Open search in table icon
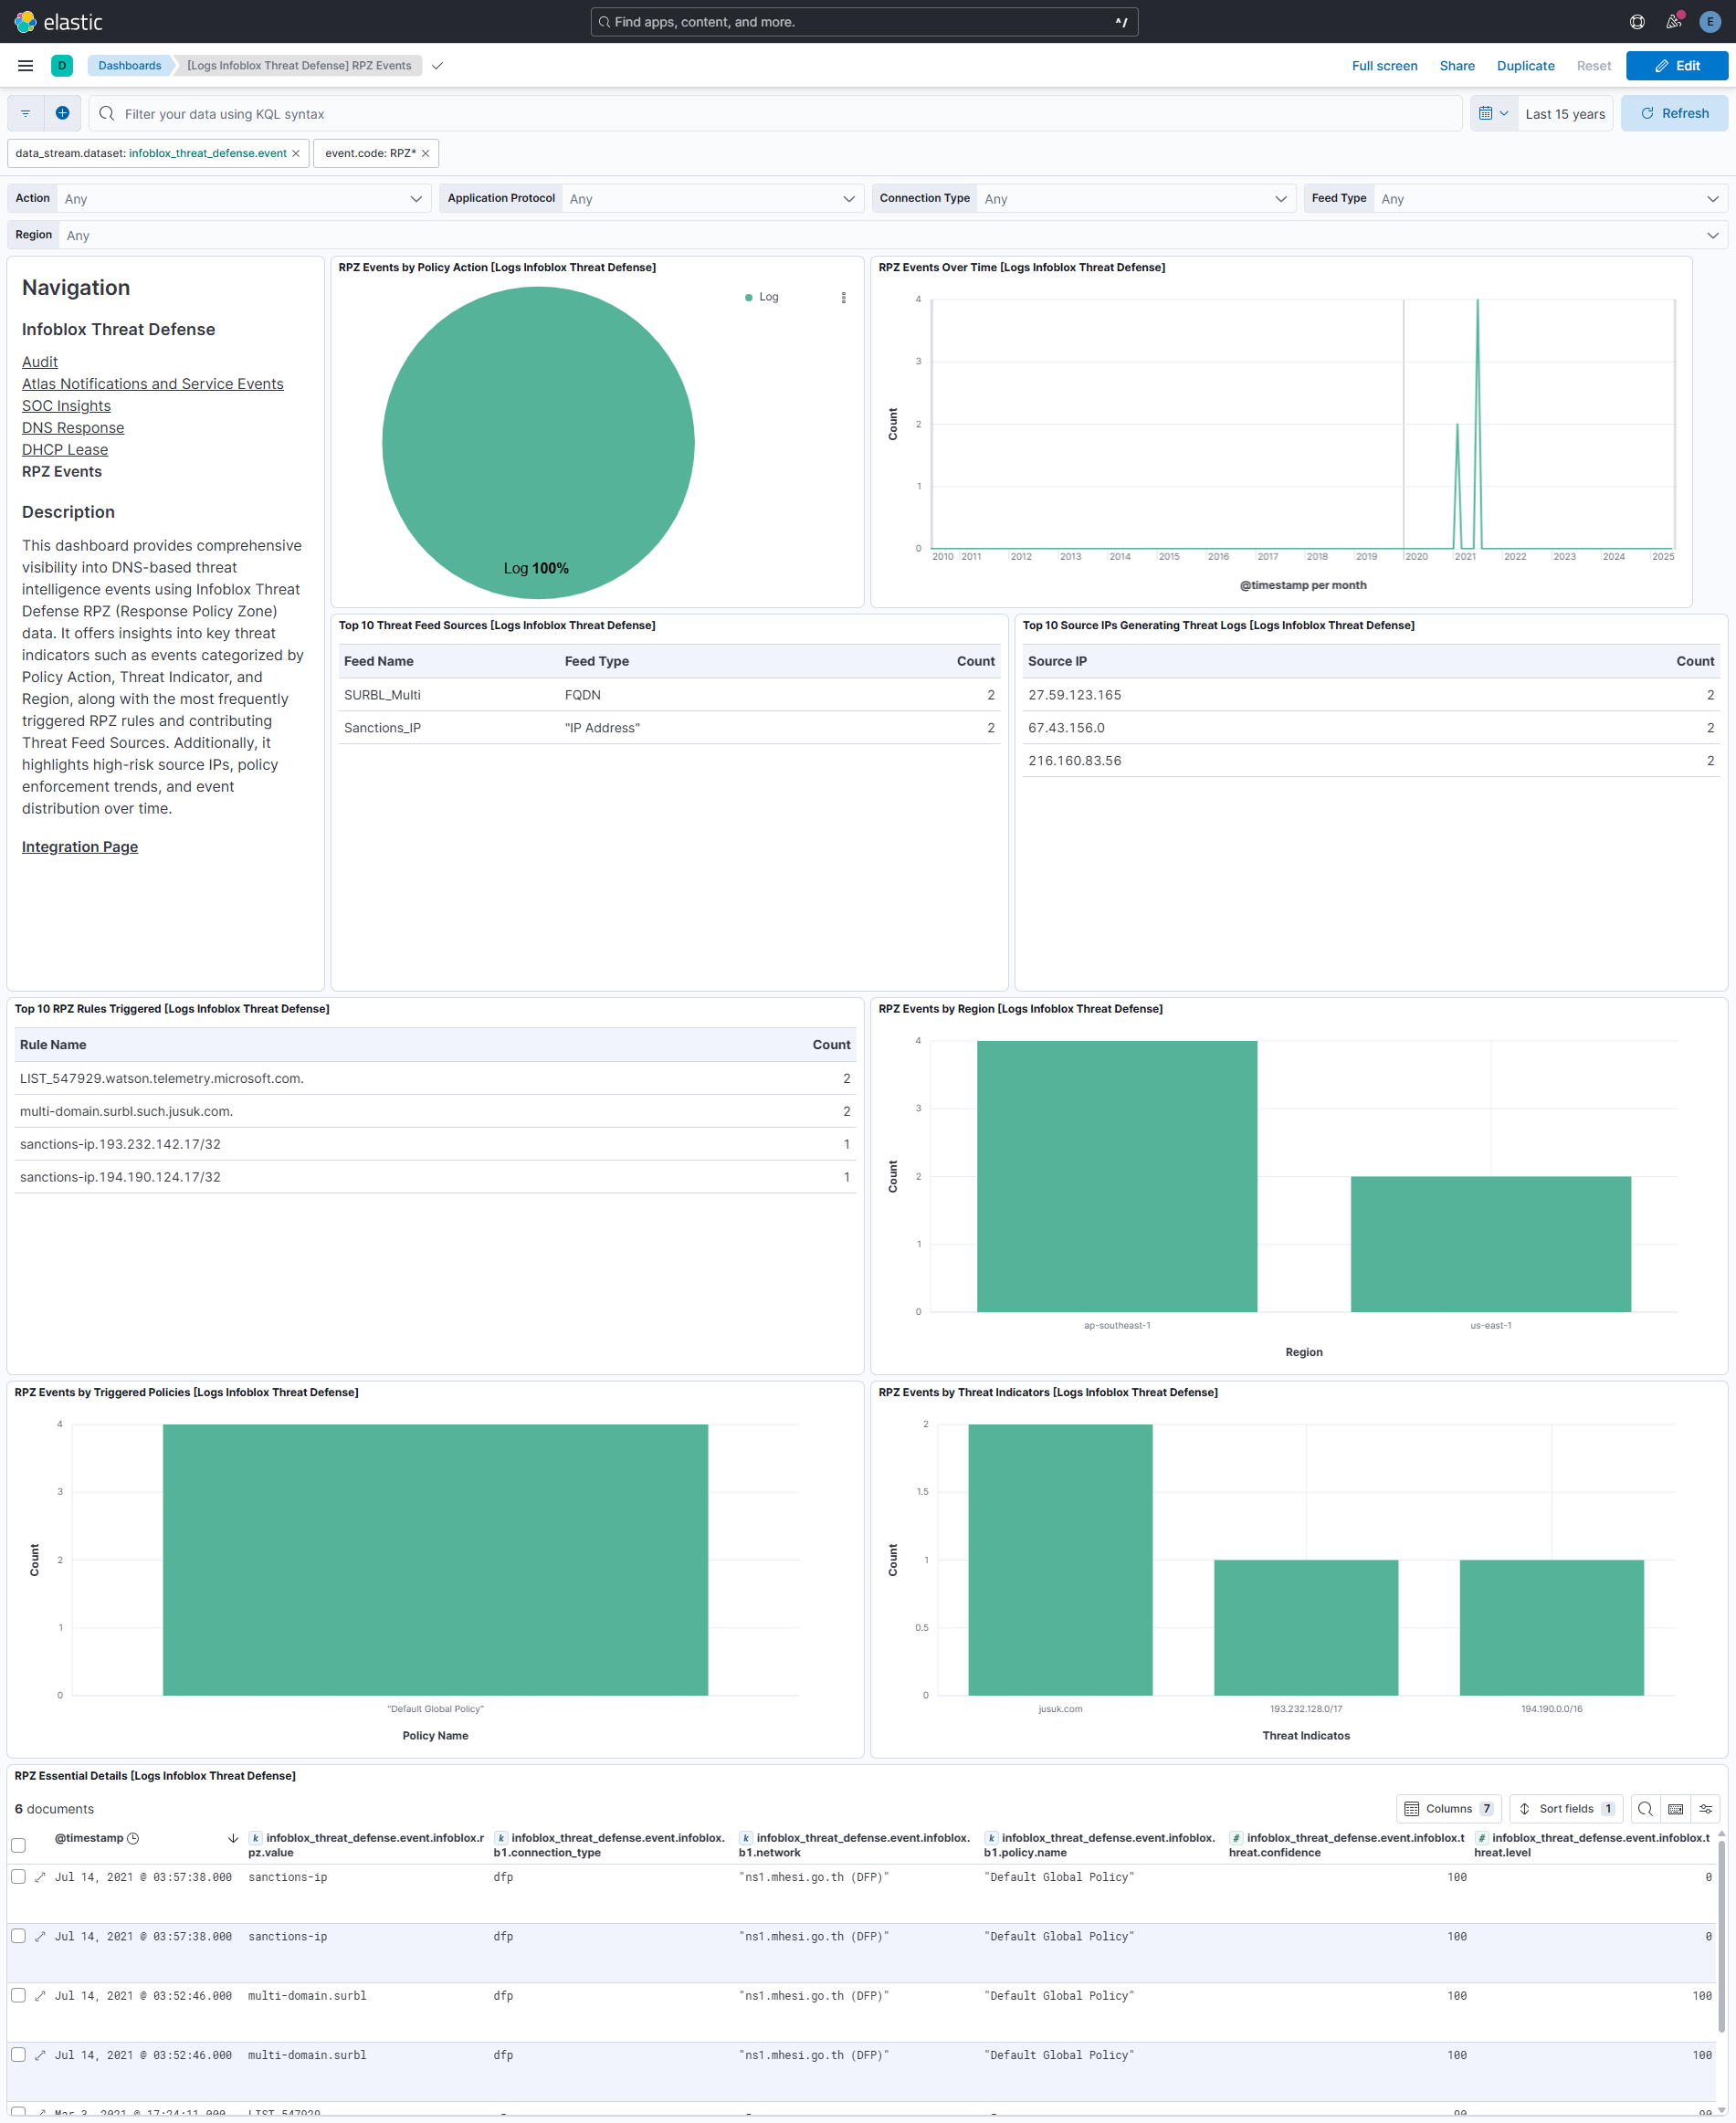The image size is (1736, 2123). [x=1645, y=1808]
